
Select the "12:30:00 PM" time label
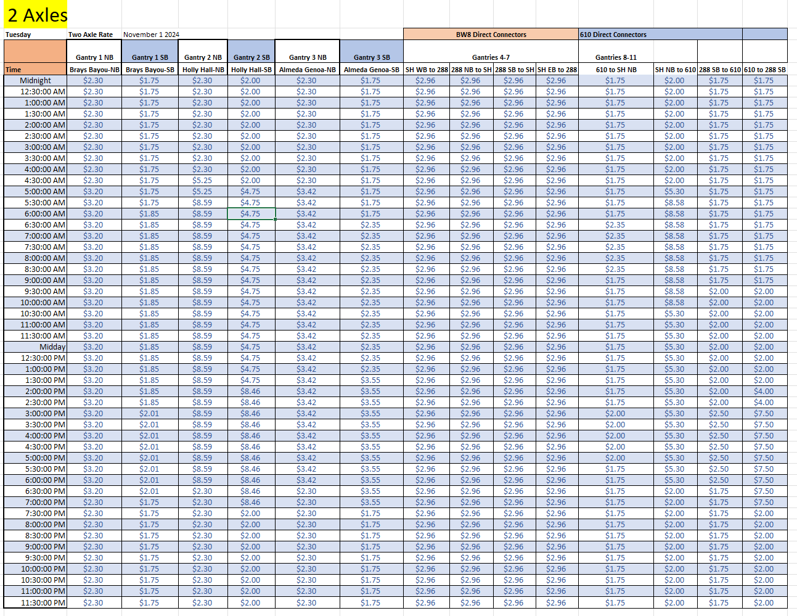tap(35, 358)
